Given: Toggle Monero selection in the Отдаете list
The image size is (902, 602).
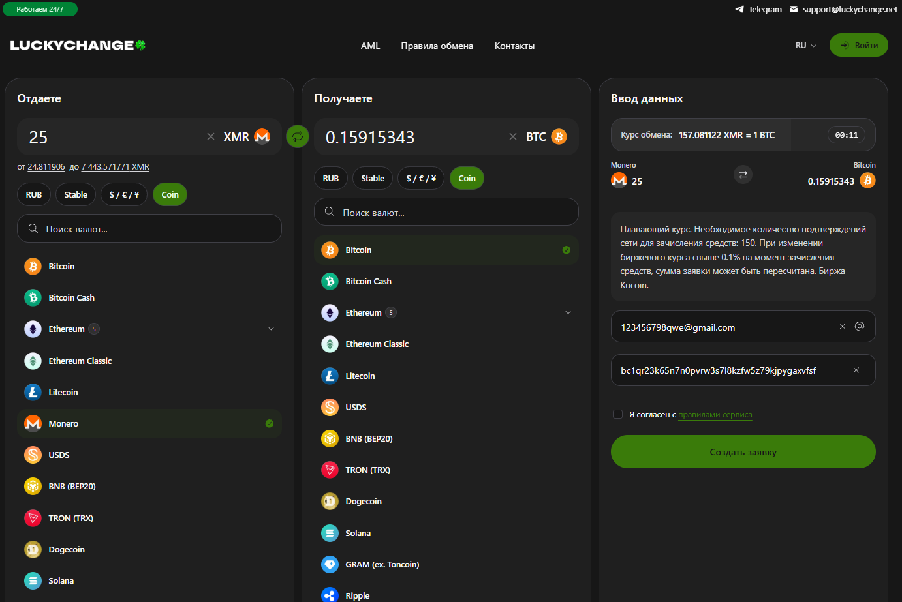Looking at the screenshot, I should (x=149, y=423).
